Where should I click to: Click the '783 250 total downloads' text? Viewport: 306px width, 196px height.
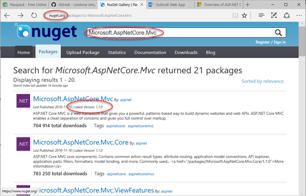pyautogui.click(x=60, y=173)
